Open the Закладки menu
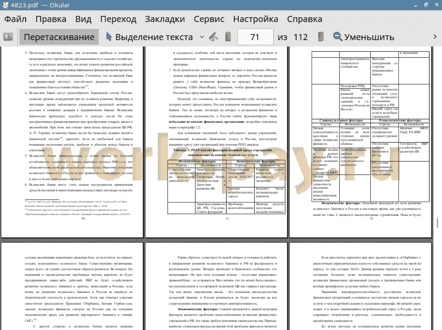 (165, 19)
